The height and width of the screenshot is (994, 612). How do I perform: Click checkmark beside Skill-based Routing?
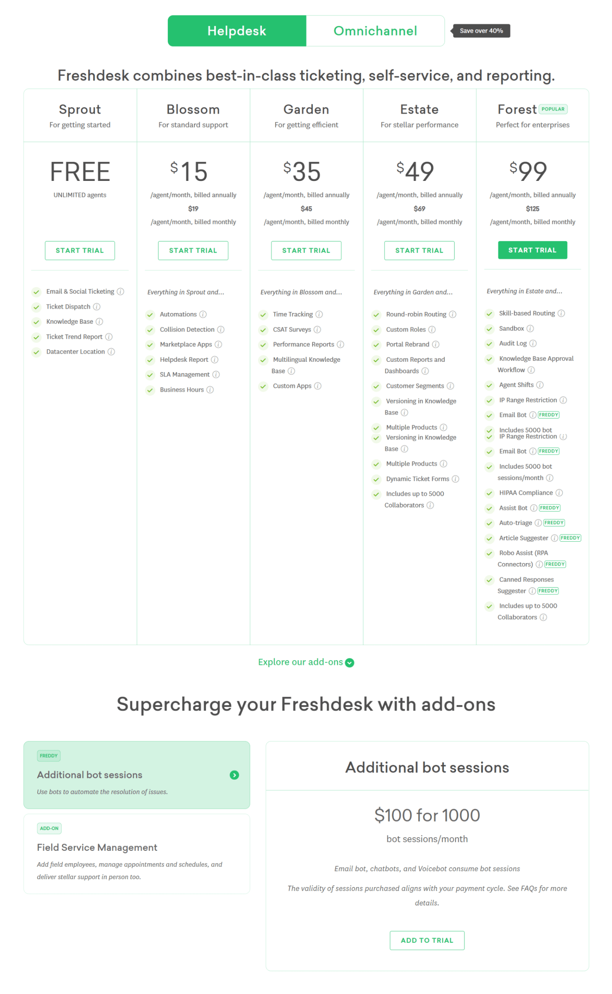[489, 313]
